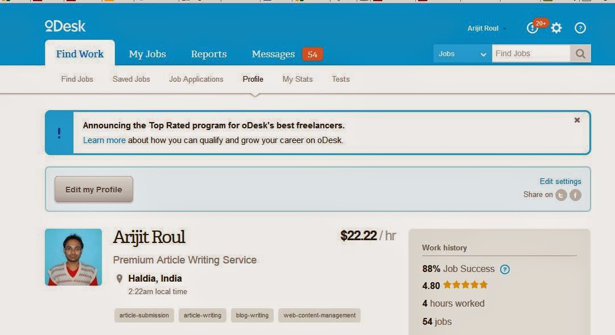Image resolution: width=615 pixels, height=335 pixels.
Task: Open the settings gear icon
Action: [x=556, y=28]
